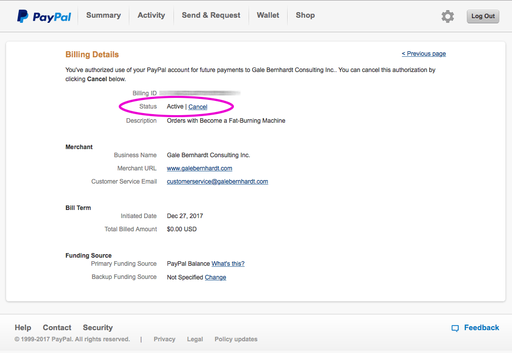Open the Contact footer link
Image resolution: width=512 pixels, height=353 pixels.
57,328
